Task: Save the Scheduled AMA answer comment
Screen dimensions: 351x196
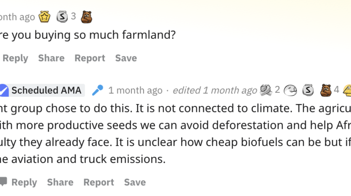Action: coord(135,182)
